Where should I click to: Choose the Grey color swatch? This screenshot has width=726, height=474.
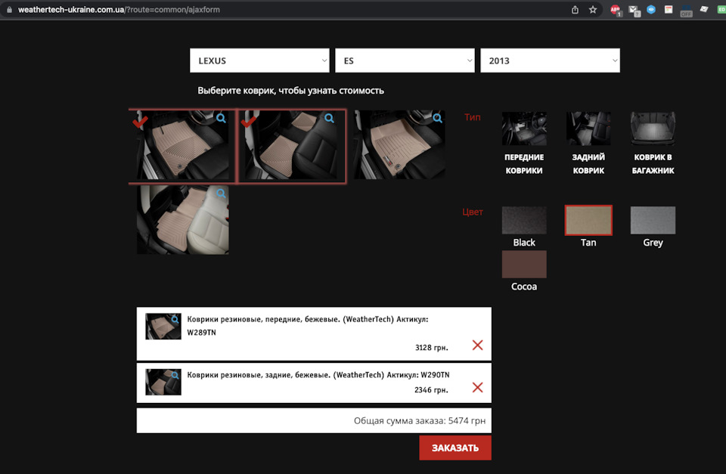[x=653, y=220]
